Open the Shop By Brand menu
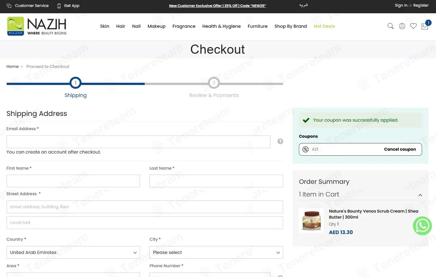The height and width of the screenshot is (277, 436). pyautogui.click(x=291, y=26)
